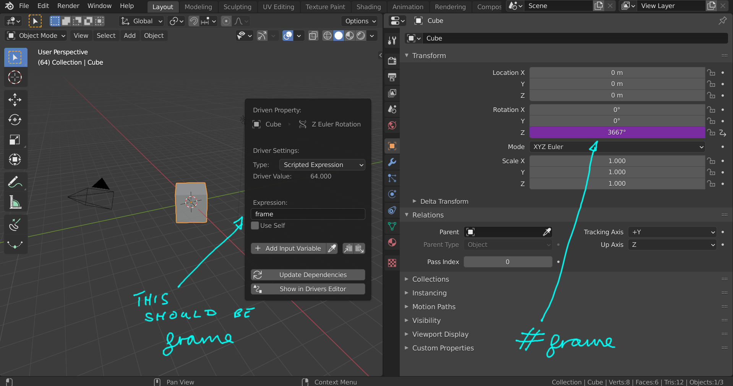Open the Render properties tab

coord(391,60)
